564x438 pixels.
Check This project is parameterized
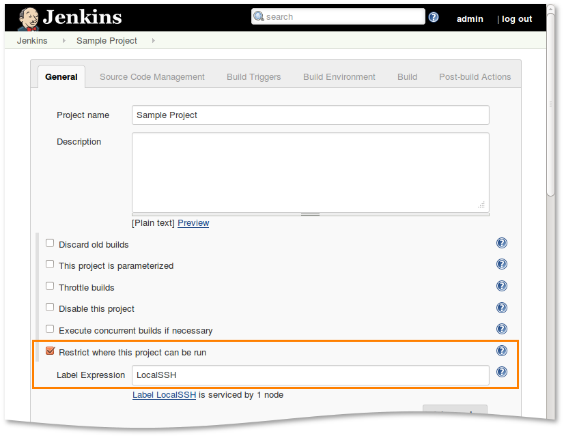[x=50, y=265]
